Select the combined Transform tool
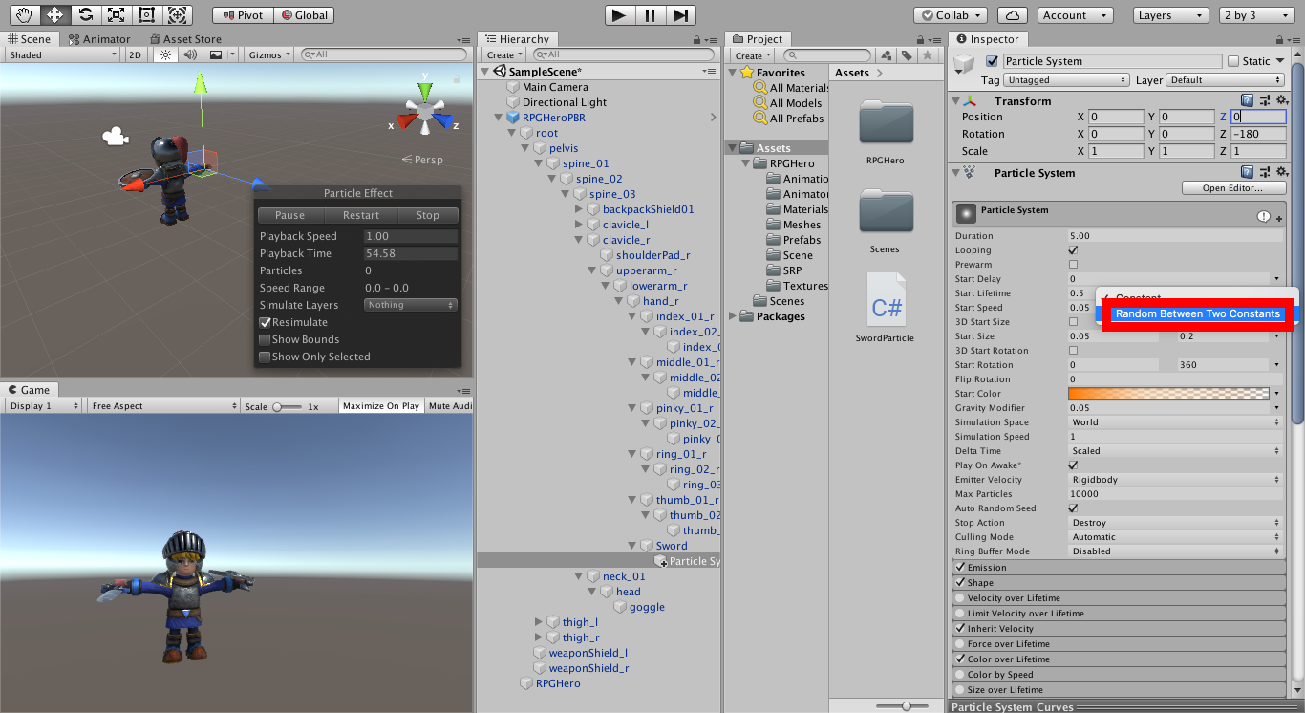 [177, 14]
